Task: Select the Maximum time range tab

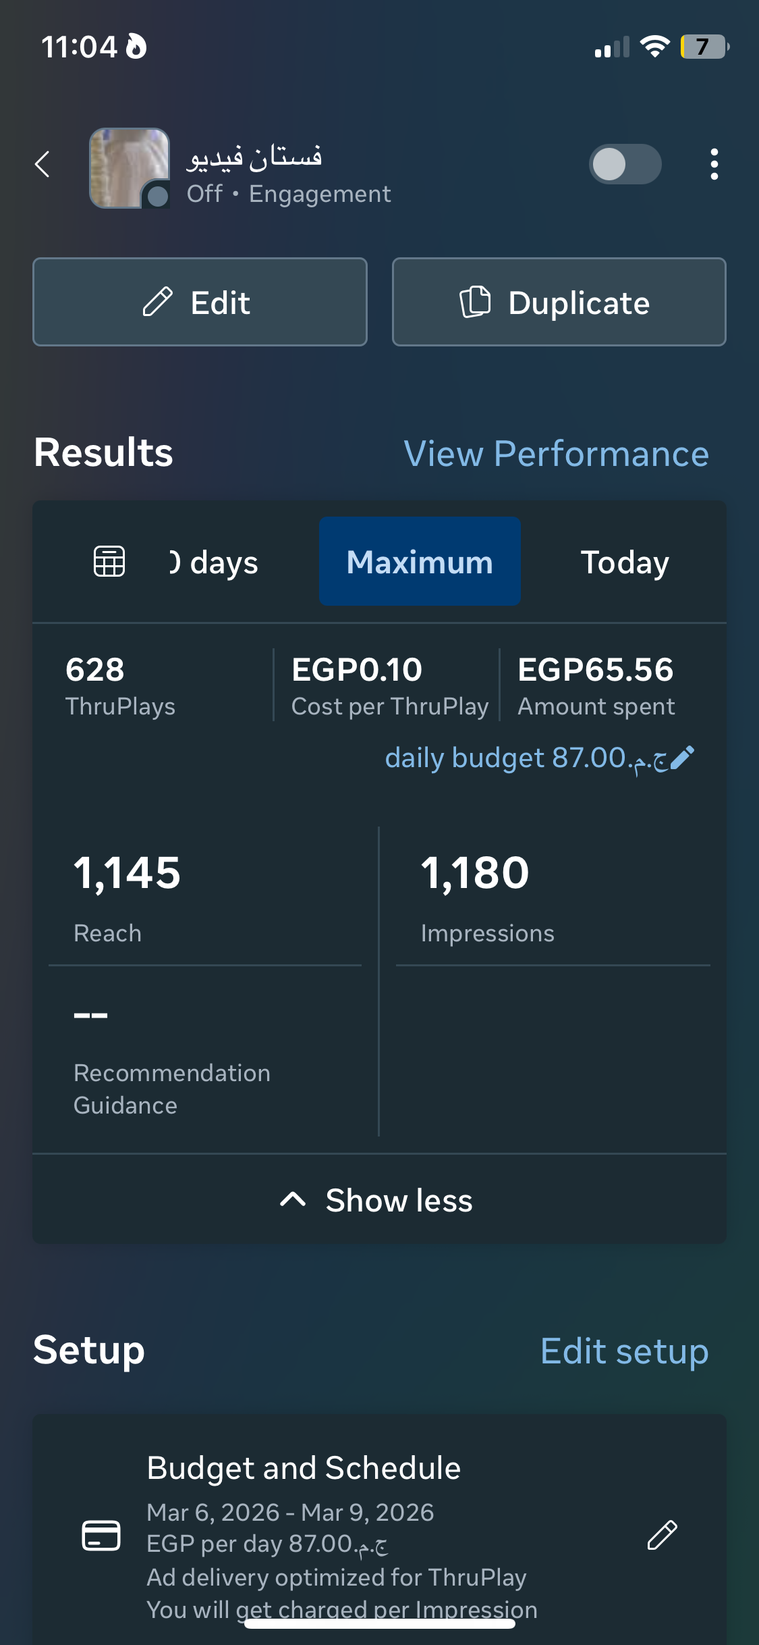Action: 420,562
